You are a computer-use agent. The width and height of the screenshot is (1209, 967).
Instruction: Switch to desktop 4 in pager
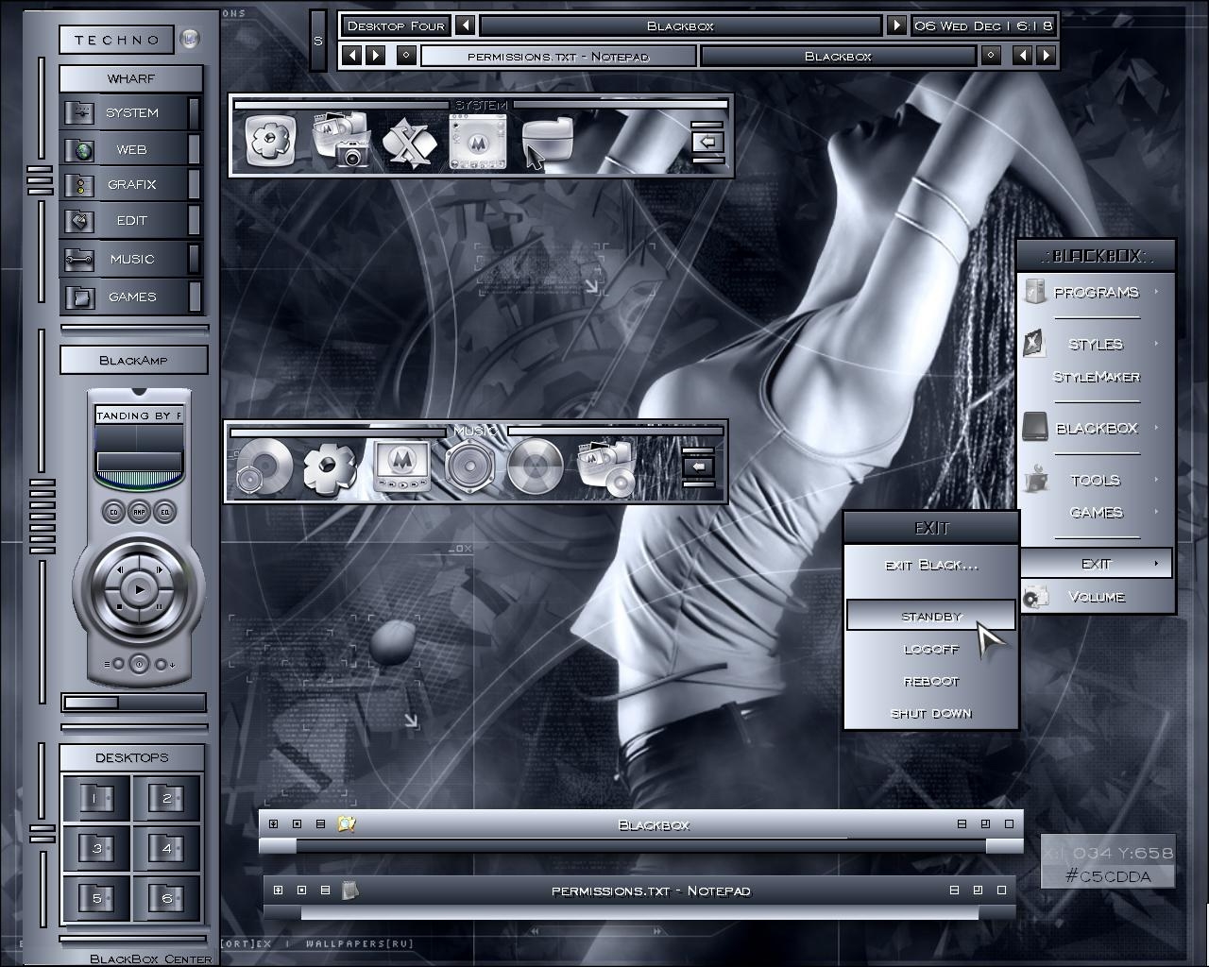click(166, 848)
